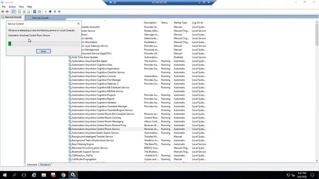Click the Export List toolbar icon
Viewport: 319px width, 179px height.
click(x=29, y=11)
